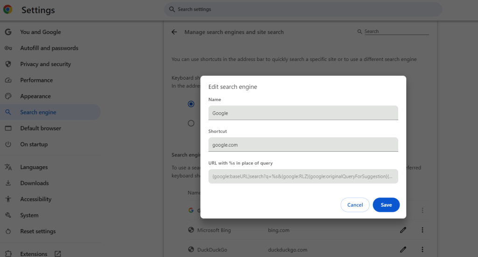Screen dimensions: 478x257
Task: Click the Google G icon in sidebar
Action: (x=8, y=32)
